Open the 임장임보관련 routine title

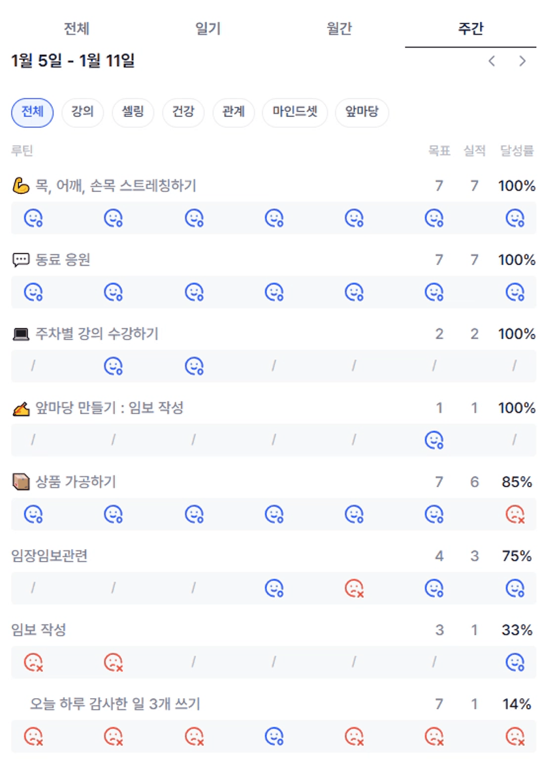(x=50, y=556)
